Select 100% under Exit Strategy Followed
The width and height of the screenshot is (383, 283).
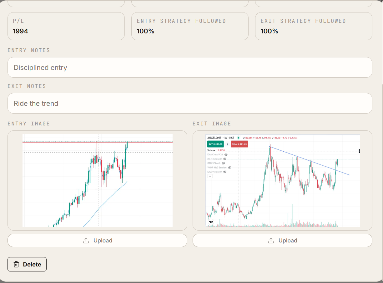pyautogui.click(x=269, y=31)
